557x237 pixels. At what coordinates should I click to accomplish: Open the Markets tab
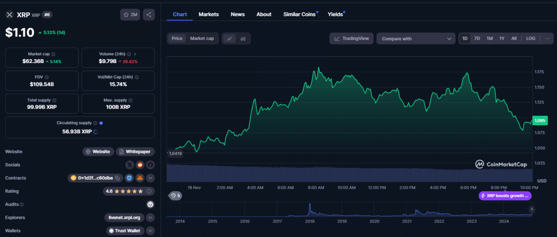pyautogui.click(x=208, y=14)
